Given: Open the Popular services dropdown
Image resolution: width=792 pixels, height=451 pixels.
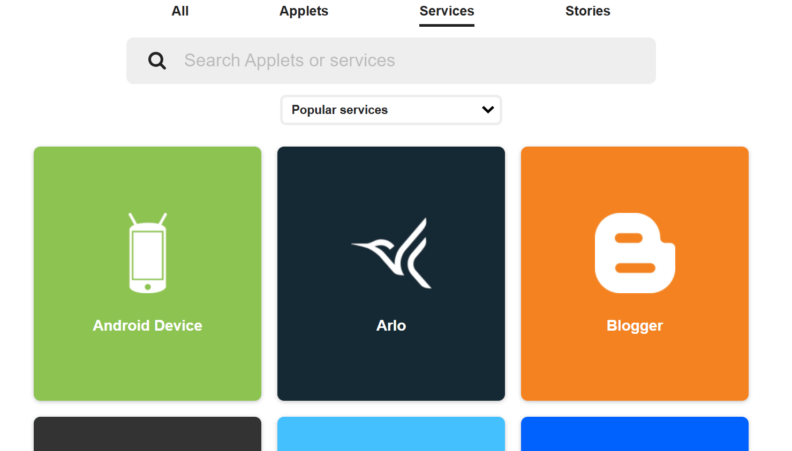Looking at the screenshot, I should [x=375, y=110].
